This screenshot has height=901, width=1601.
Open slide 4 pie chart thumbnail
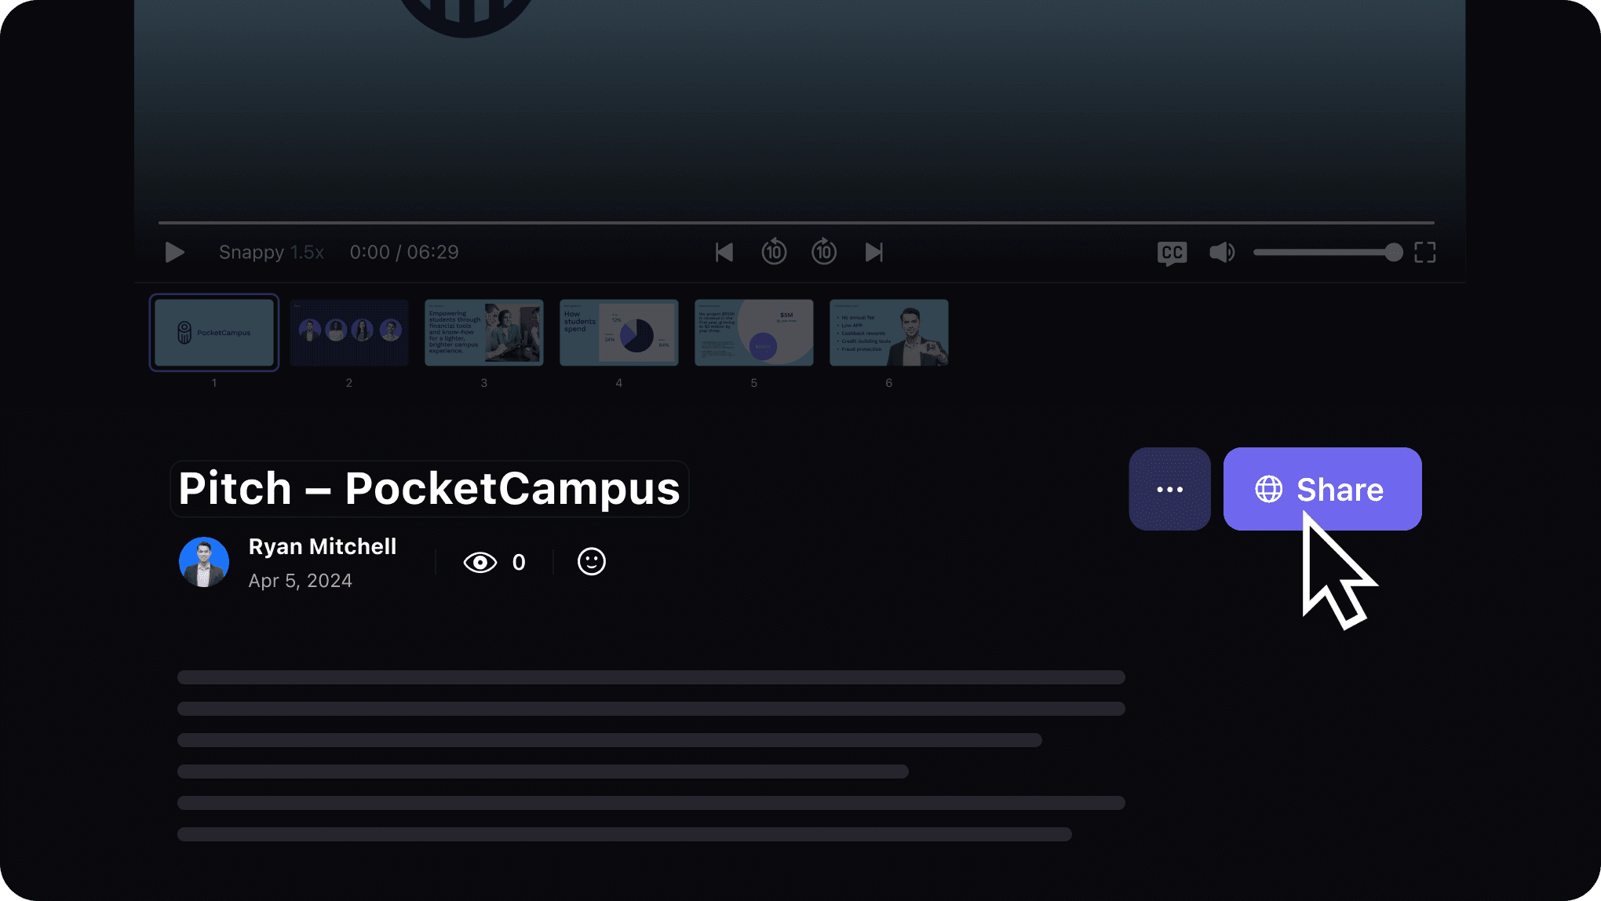(618, 333)
